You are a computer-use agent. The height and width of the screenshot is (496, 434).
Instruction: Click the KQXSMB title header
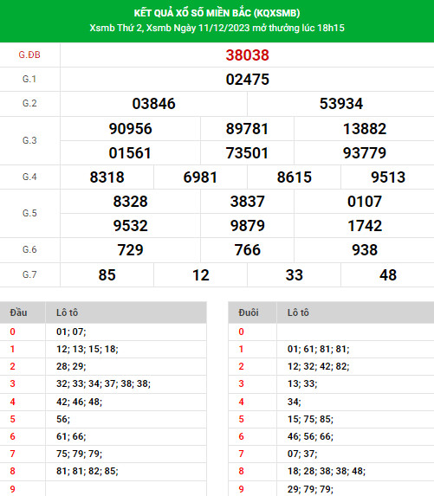tap(217, 13)
